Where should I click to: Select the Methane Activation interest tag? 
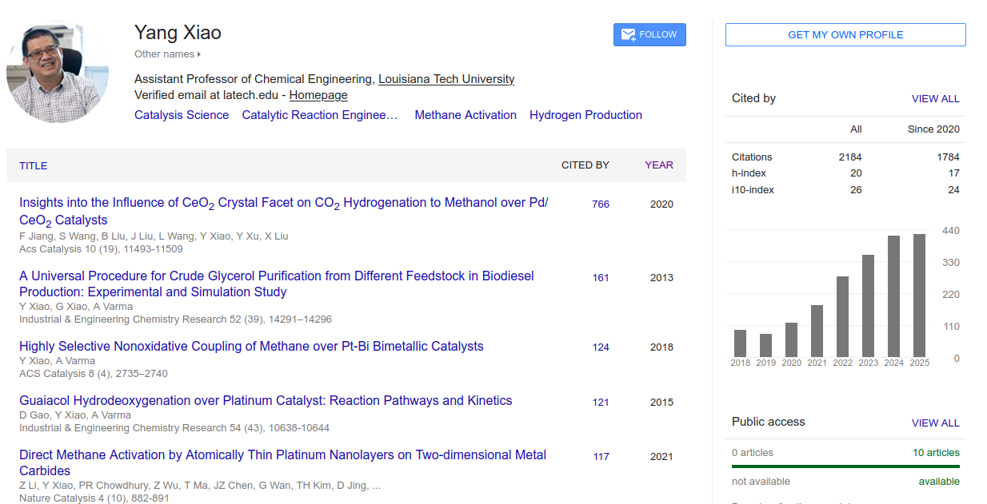pos(466,115)
